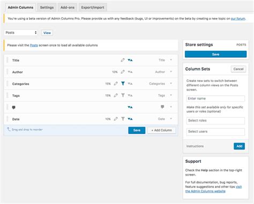This screenshot has height=204, width=254.
Task: Grab the drag handle of Date row
Action: point(8,119)
